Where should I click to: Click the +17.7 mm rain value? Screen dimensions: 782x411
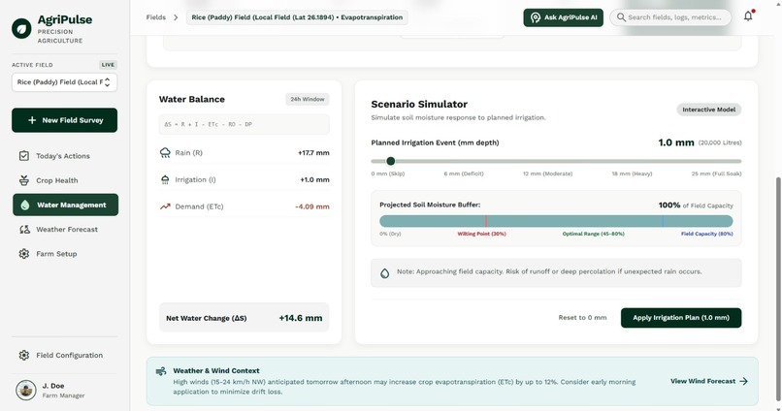tap(313, 153)
